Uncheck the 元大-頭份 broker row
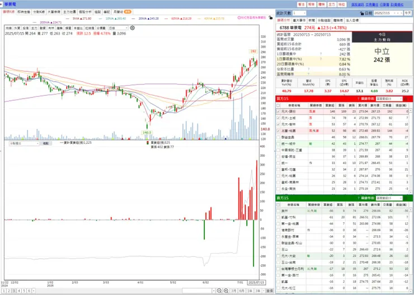The width and height of the screenshot is (414, 295). [x=278, y=112]
